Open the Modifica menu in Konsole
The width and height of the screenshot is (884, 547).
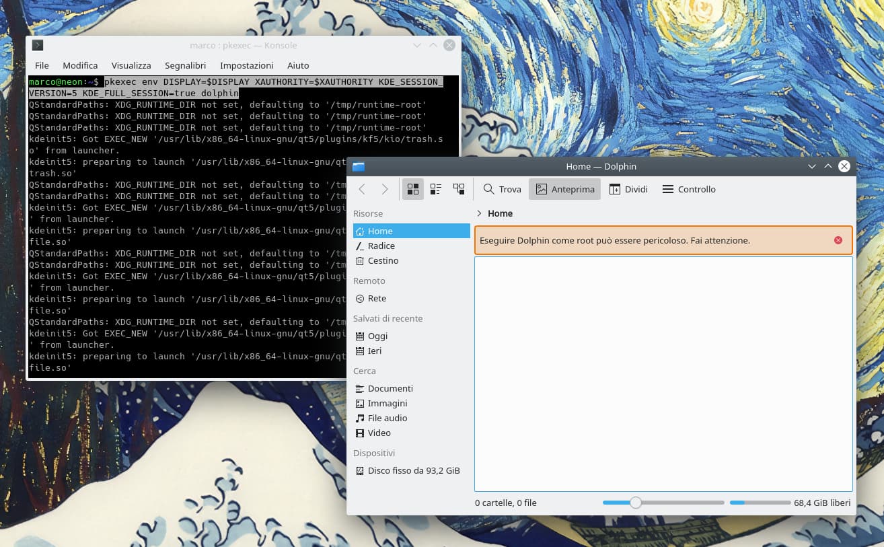(x=80, y=65)
